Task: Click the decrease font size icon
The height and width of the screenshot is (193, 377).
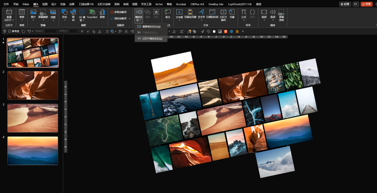Action: pyautogui.click(x=88, y=31)
